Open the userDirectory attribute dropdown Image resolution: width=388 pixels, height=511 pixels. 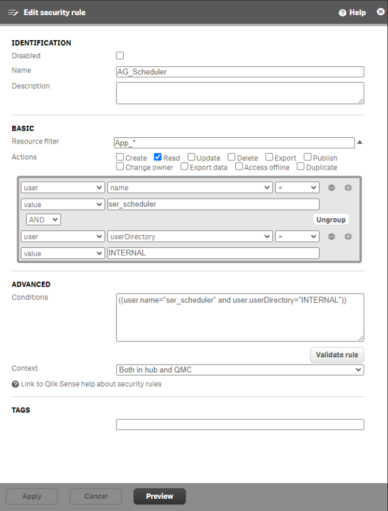pyautogui.click(x=190, y=236)
